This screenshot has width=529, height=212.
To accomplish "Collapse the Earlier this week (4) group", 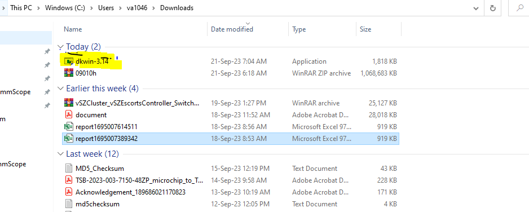I will [x=60, y=89].
